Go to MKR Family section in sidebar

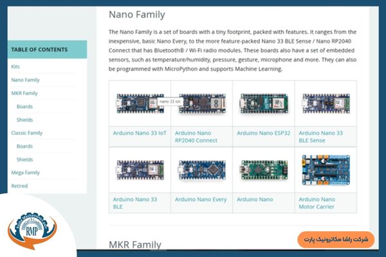[25, 93]
